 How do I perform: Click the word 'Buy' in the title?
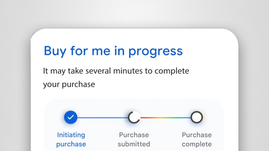55,51
